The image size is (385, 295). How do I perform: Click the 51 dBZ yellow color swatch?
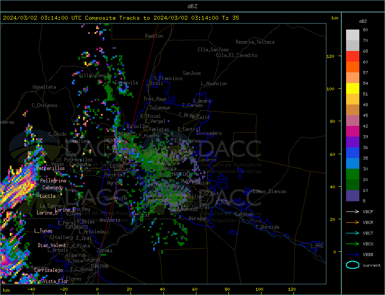(x=352, y=89)
